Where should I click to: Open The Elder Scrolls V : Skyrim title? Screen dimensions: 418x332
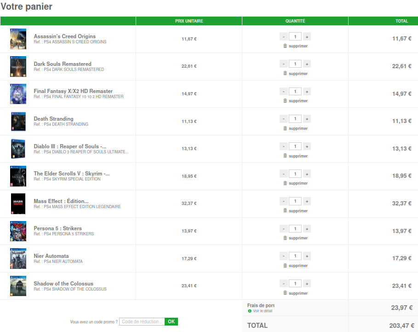[71, 174]
